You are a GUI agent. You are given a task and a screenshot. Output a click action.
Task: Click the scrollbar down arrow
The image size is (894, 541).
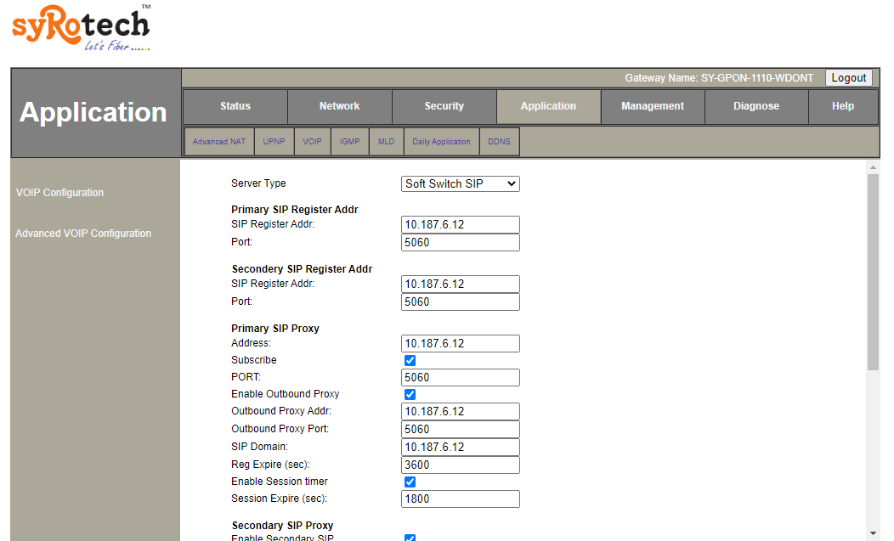coord(873,533)
